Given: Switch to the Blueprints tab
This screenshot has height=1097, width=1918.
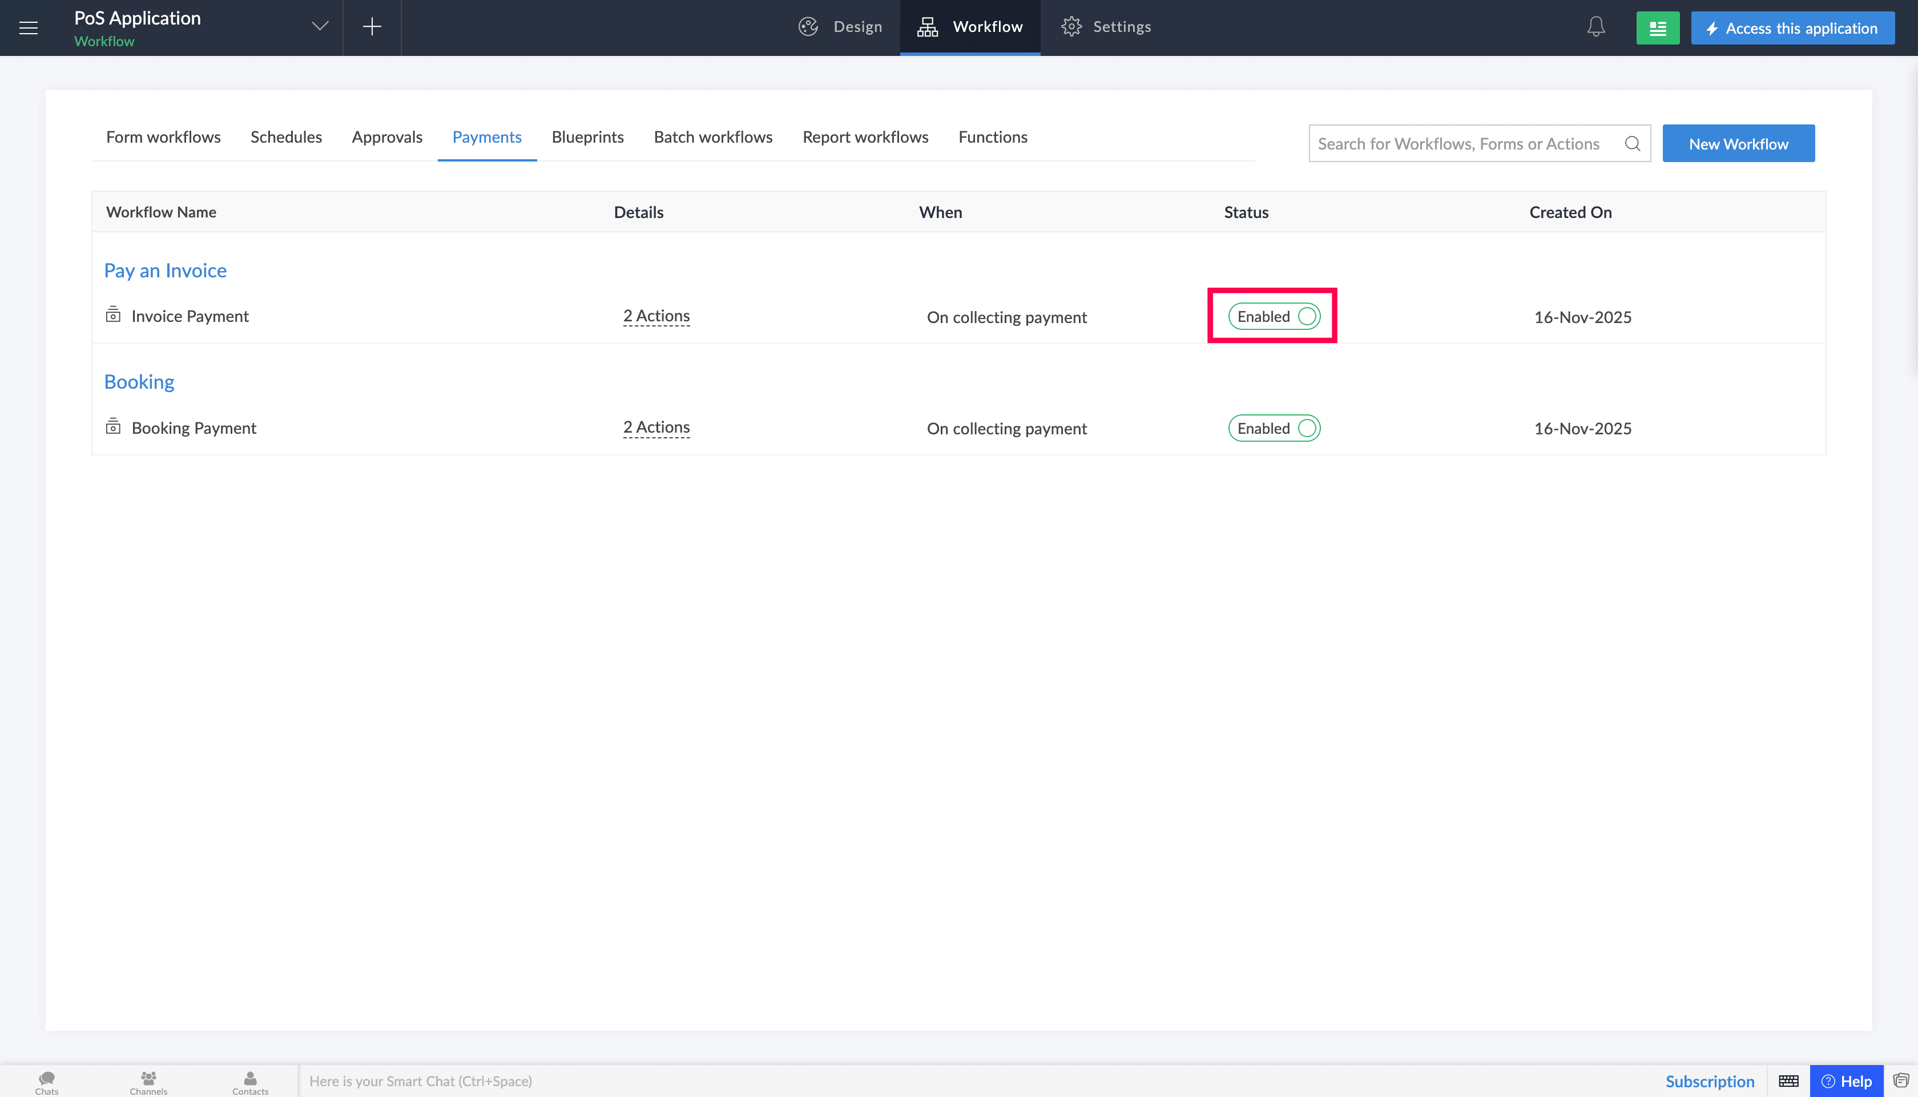Looking at the screenshot, I should tap(587, 137).
